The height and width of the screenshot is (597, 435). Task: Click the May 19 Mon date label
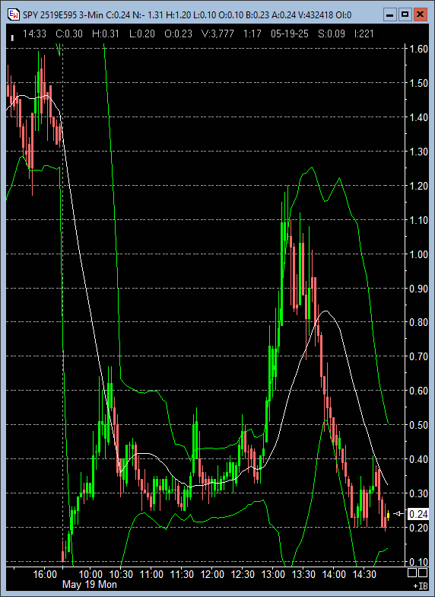tap(90, 585)
